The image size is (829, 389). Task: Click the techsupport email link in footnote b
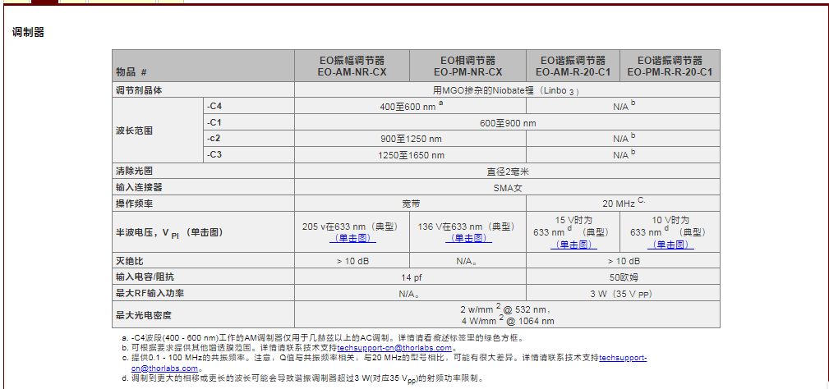point(394,348)
